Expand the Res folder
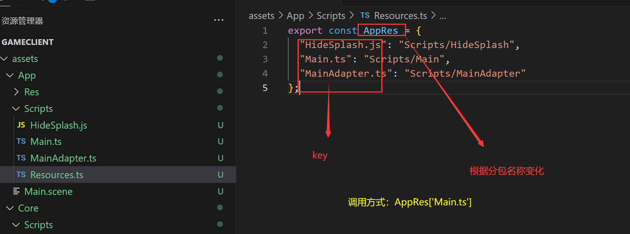 coord(16,92)
